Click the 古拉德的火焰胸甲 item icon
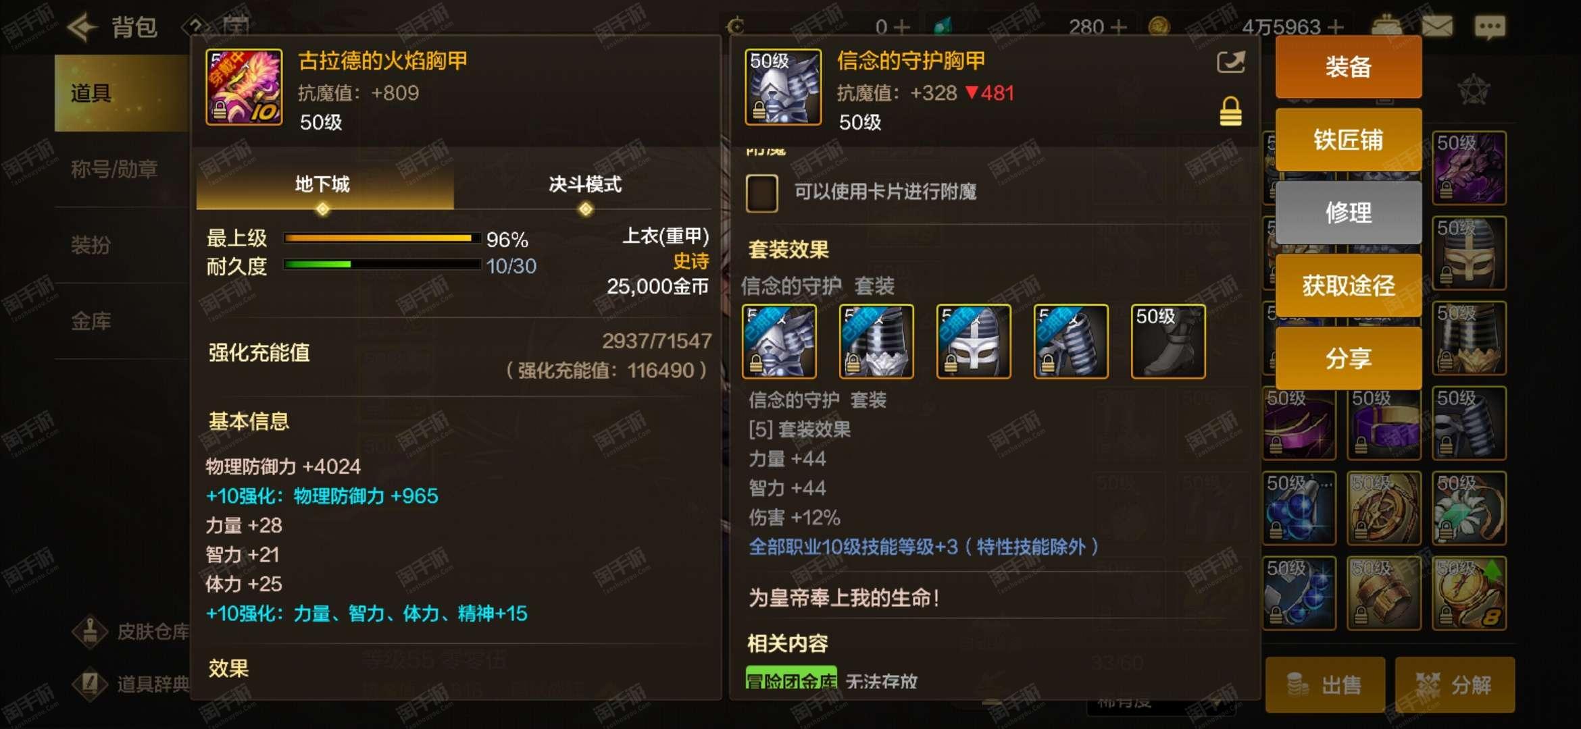 click(244, 87)
